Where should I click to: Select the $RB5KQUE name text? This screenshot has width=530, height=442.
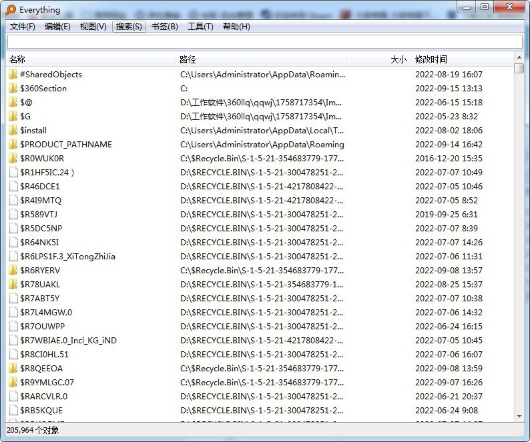[41, 411]
